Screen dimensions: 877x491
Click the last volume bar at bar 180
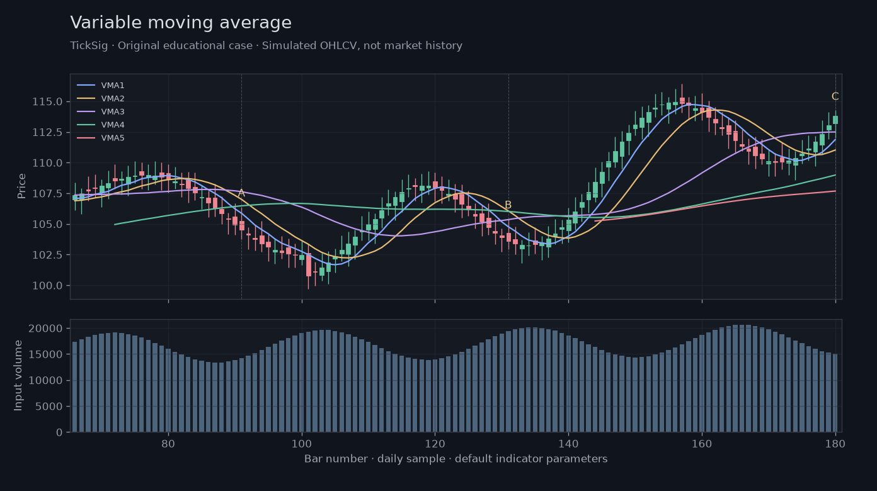[x=835, y=393]
